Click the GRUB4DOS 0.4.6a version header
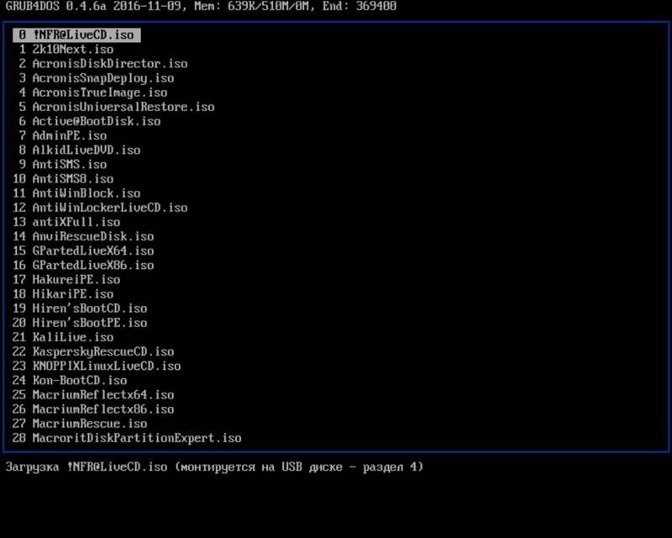The image size is (672, 538). click(x=201, y=6)
